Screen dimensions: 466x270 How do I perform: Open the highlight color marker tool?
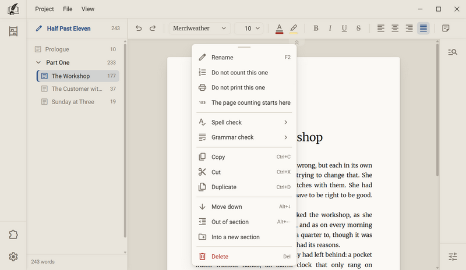coord(294,29)
